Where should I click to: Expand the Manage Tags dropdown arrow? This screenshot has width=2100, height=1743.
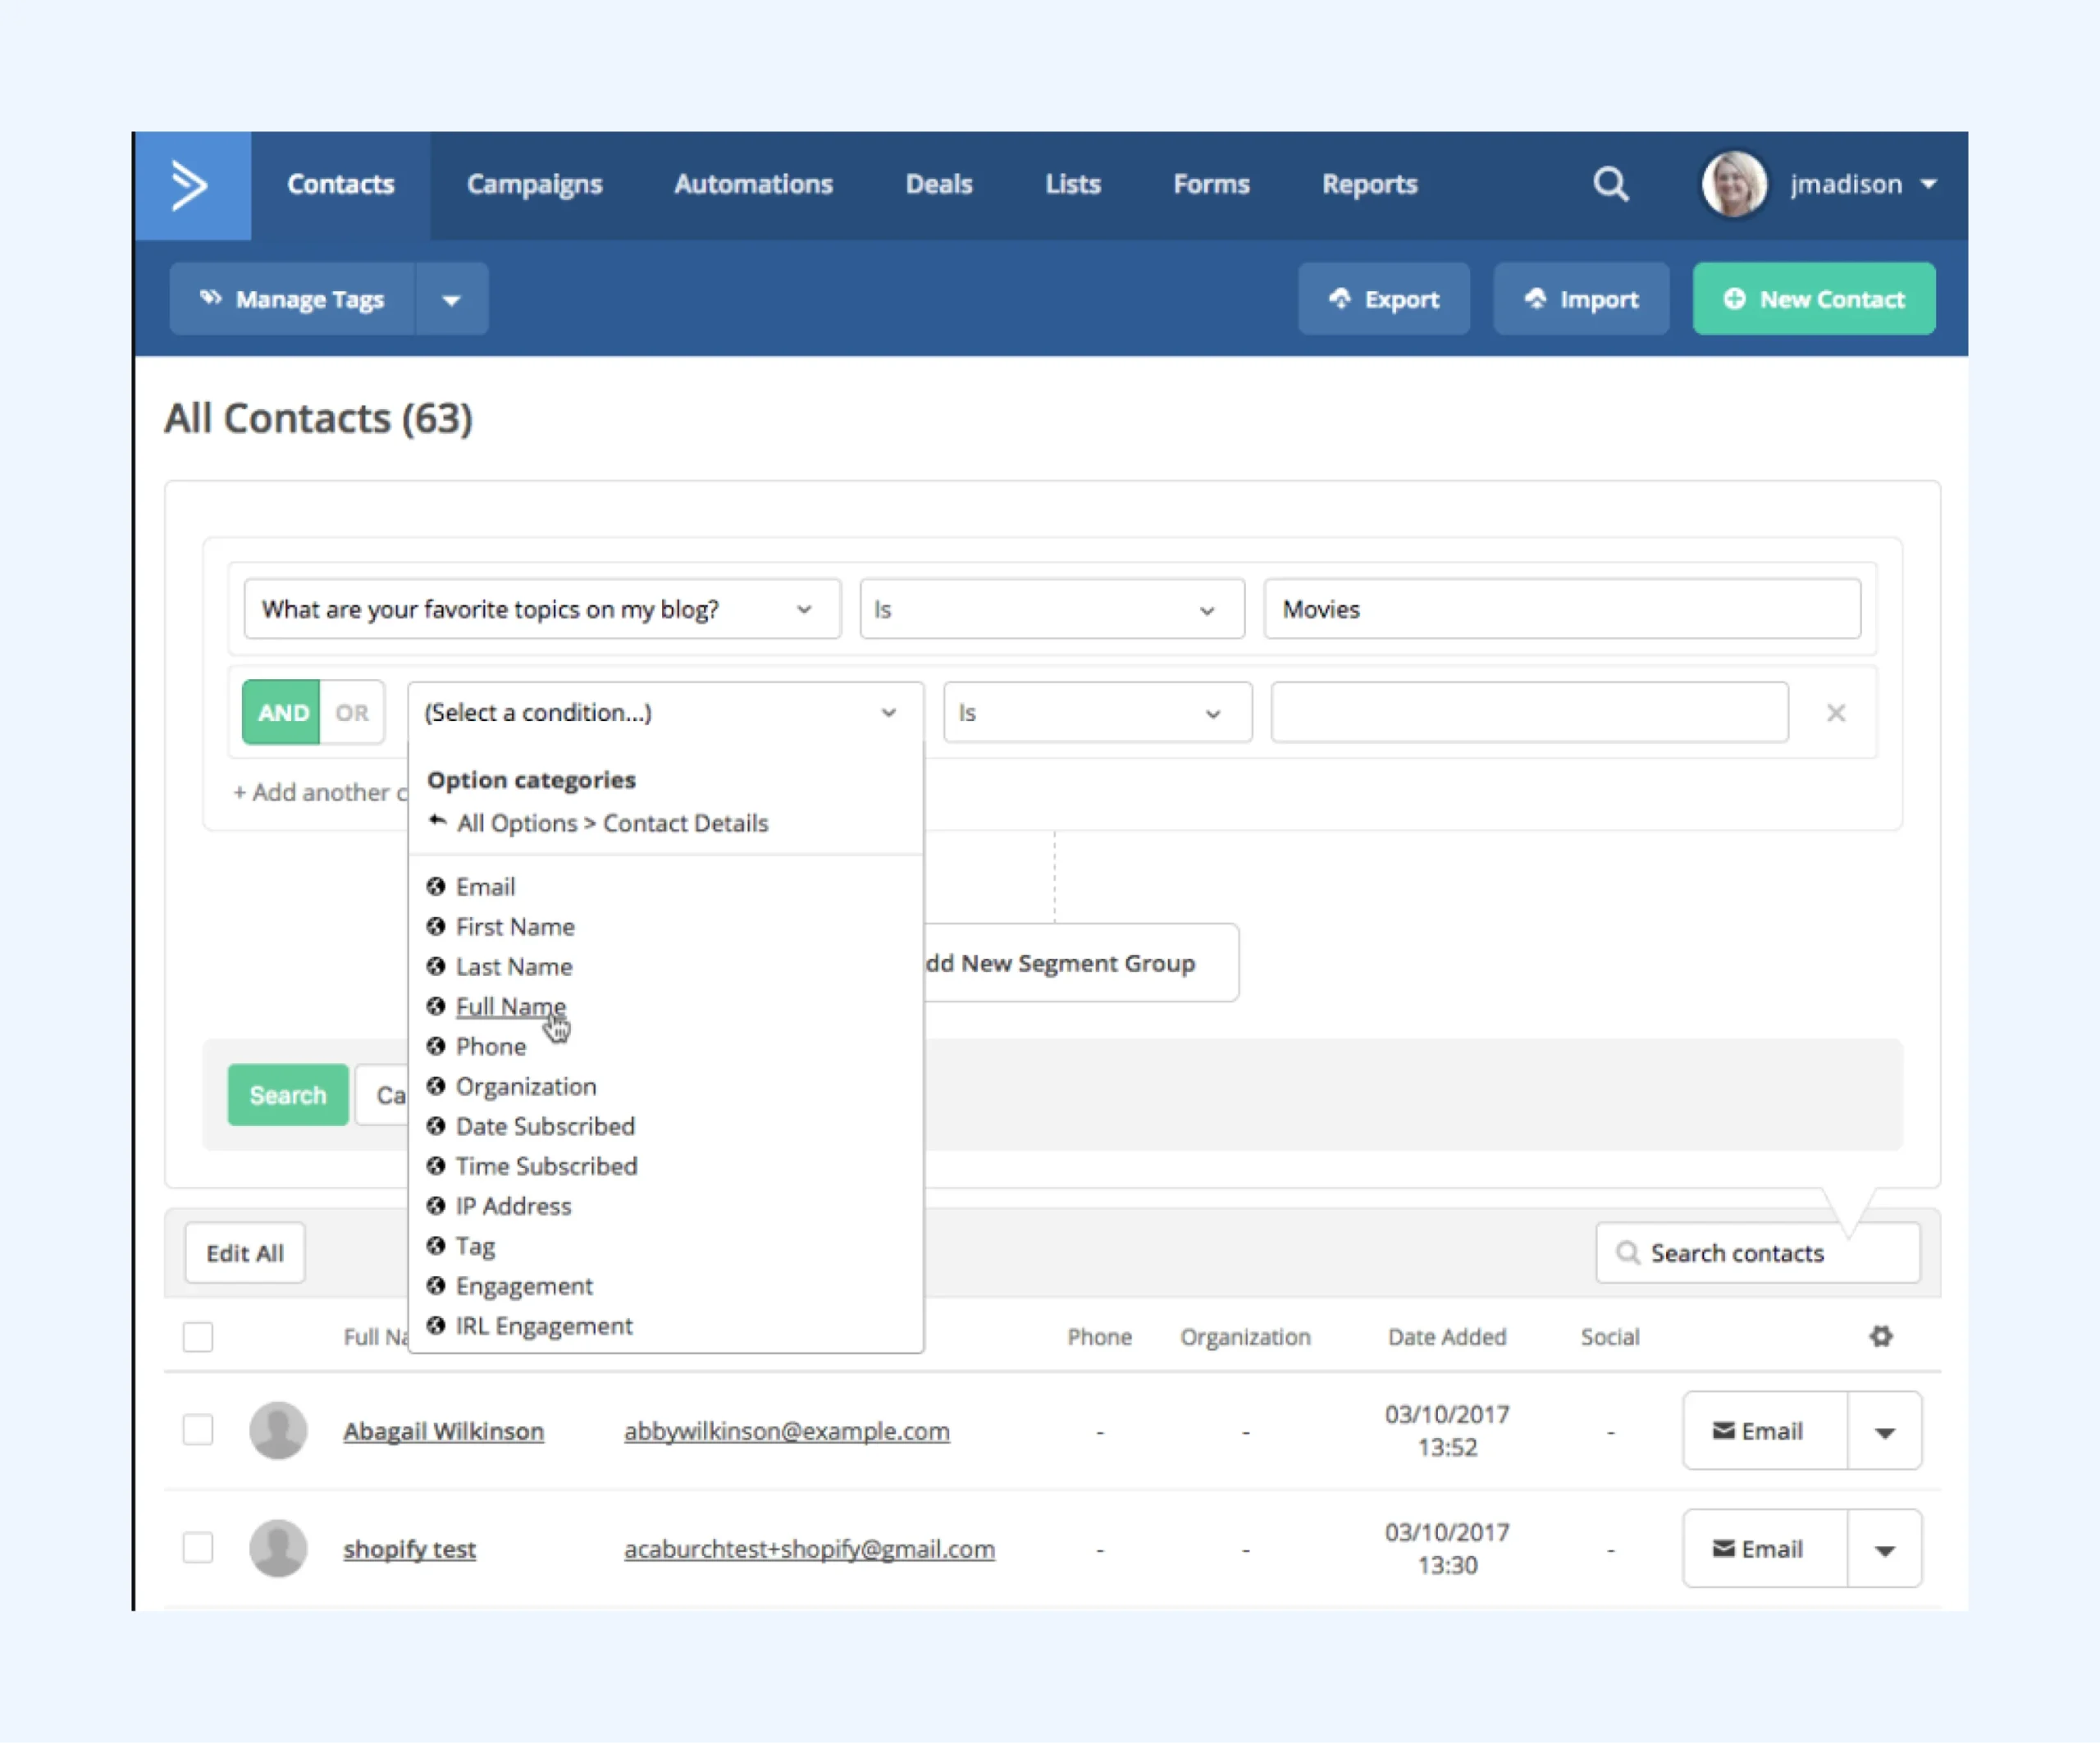pyautogui.click(x=452, y=299)
